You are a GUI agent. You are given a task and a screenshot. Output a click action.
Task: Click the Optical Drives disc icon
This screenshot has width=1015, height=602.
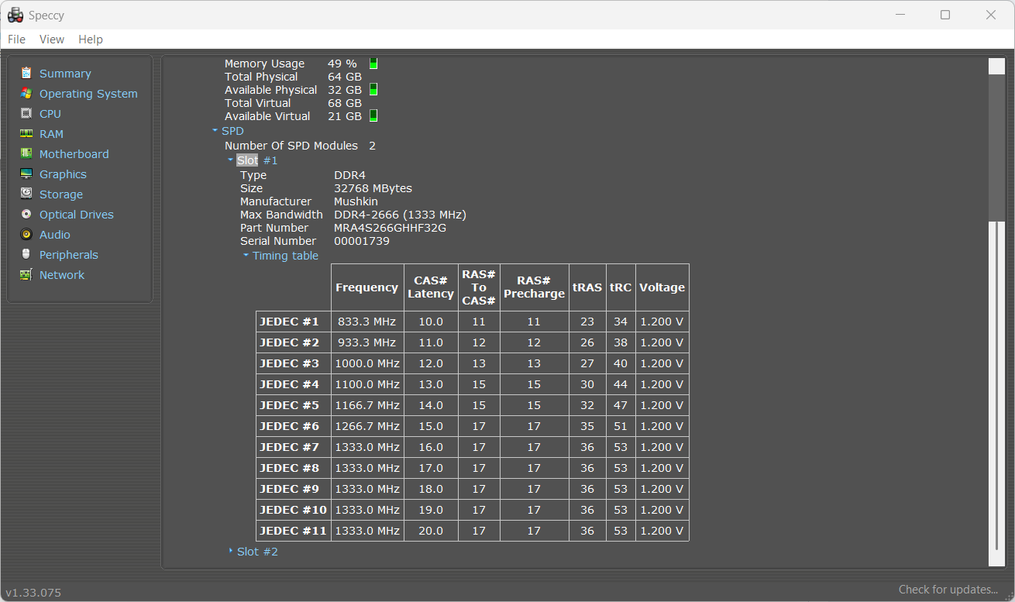point(26,215)
